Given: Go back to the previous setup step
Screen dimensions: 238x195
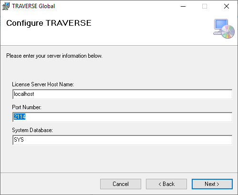Looking at the screenshot, I should click(x=166, y=184).
